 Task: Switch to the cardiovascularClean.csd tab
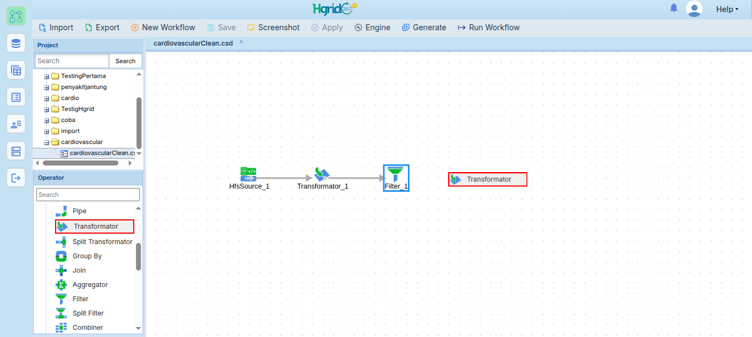click(x=193, y=43)
